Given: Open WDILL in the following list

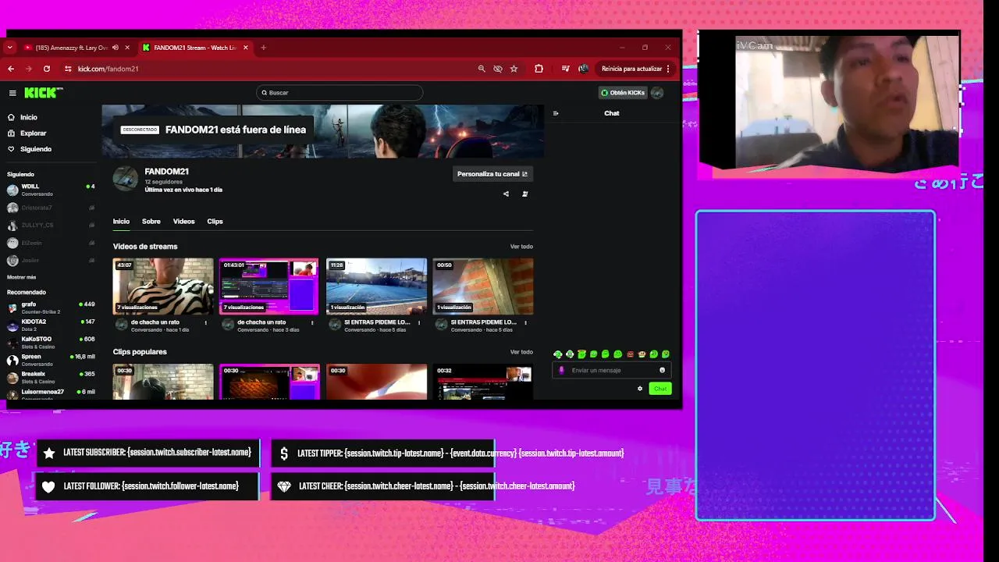Looking at the screenshot, I should click(50, 190).
